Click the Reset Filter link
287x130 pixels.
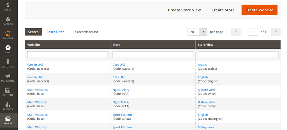pyautogui.click(x=55, y=32)
